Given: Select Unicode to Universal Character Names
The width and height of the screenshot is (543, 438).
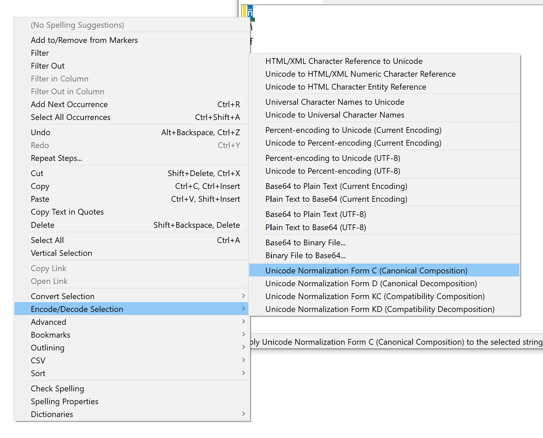Looking at the screenshot, I should pyautogui.click(x=384, y=115).
